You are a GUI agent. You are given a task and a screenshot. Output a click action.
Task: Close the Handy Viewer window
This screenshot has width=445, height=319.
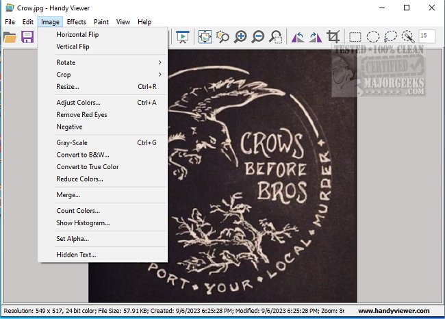432,8
